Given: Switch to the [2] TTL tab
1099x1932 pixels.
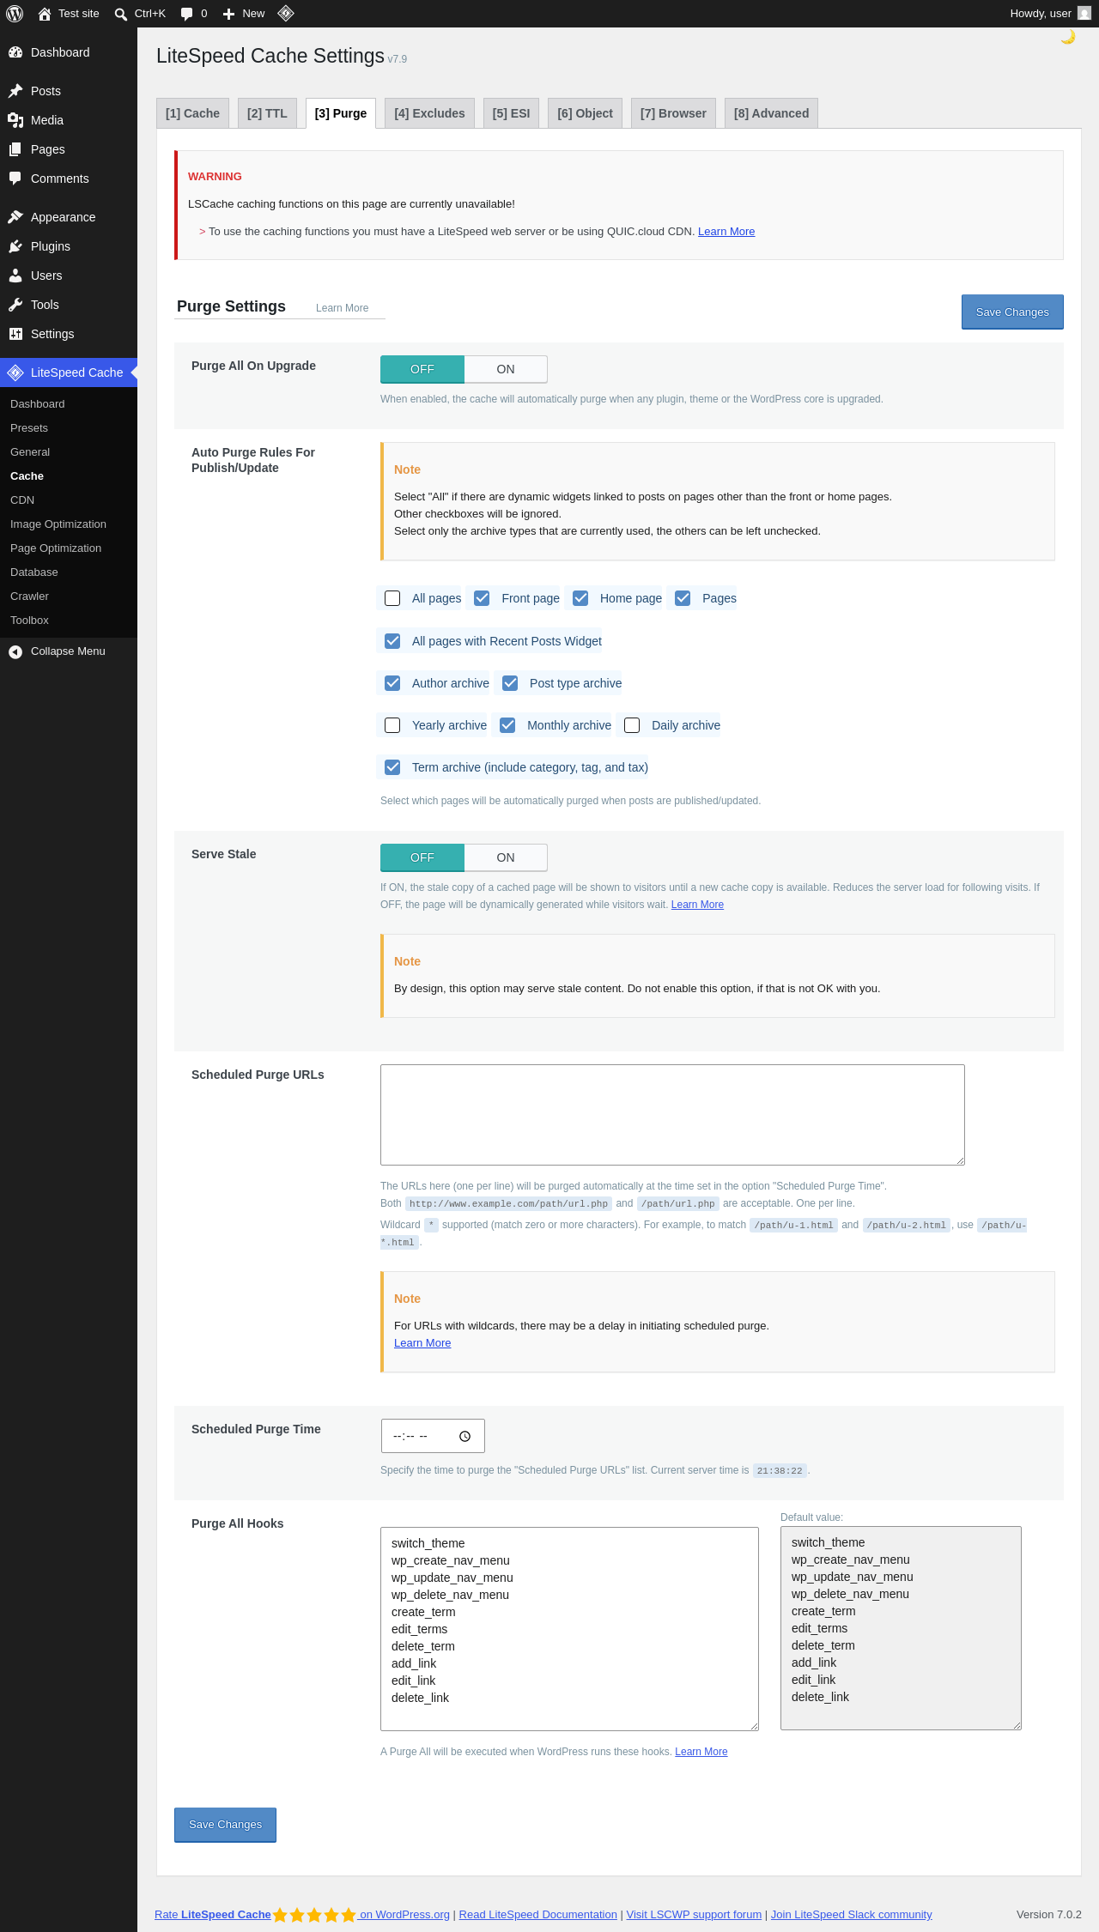Looking at the screenshot, I should [x=267, y=113].
